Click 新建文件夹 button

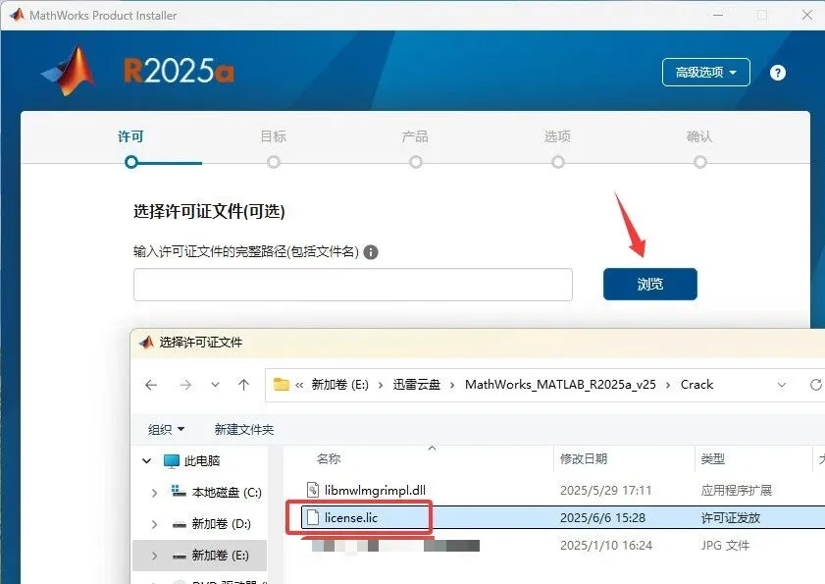[x=244, y=429]
